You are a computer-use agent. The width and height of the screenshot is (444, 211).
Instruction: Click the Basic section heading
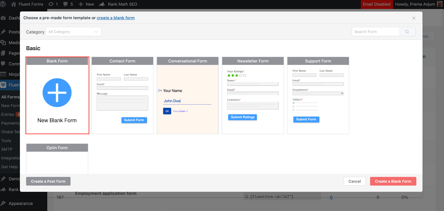(x=33, y=48)
